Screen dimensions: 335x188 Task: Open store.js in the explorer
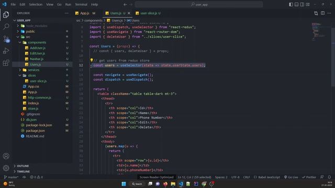click(x=33, y=109)
